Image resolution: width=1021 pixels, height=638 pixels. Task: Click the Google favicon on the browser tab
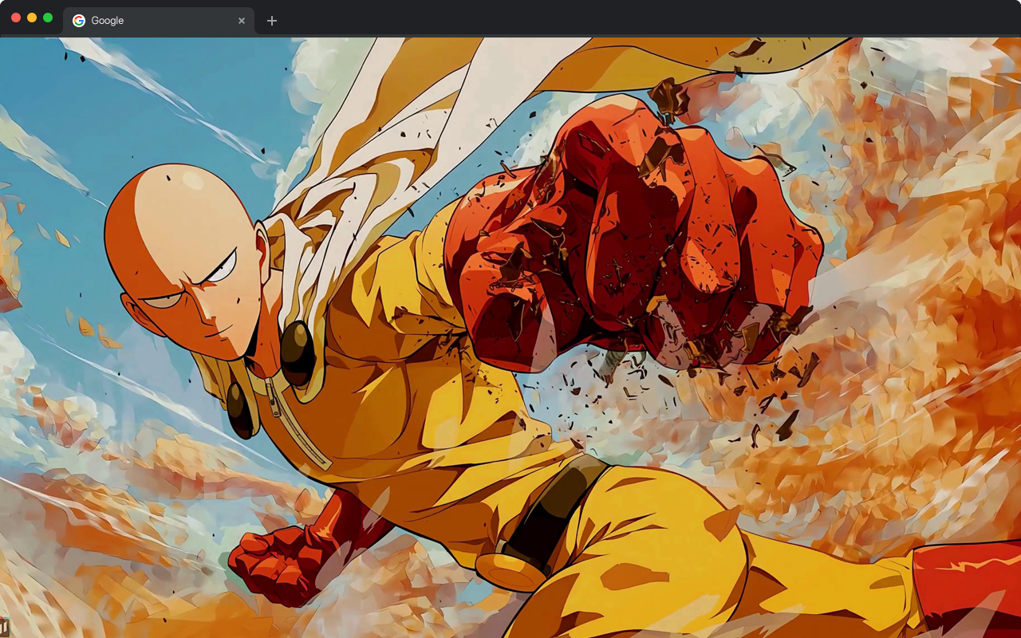[78, 21]
